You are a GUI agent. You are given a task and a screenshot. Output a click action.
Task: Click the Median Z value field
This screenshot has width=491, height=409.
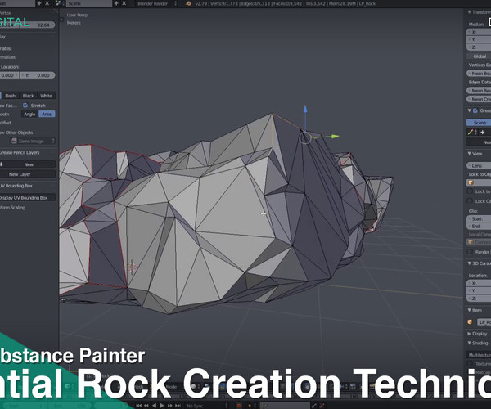point(479,47)
